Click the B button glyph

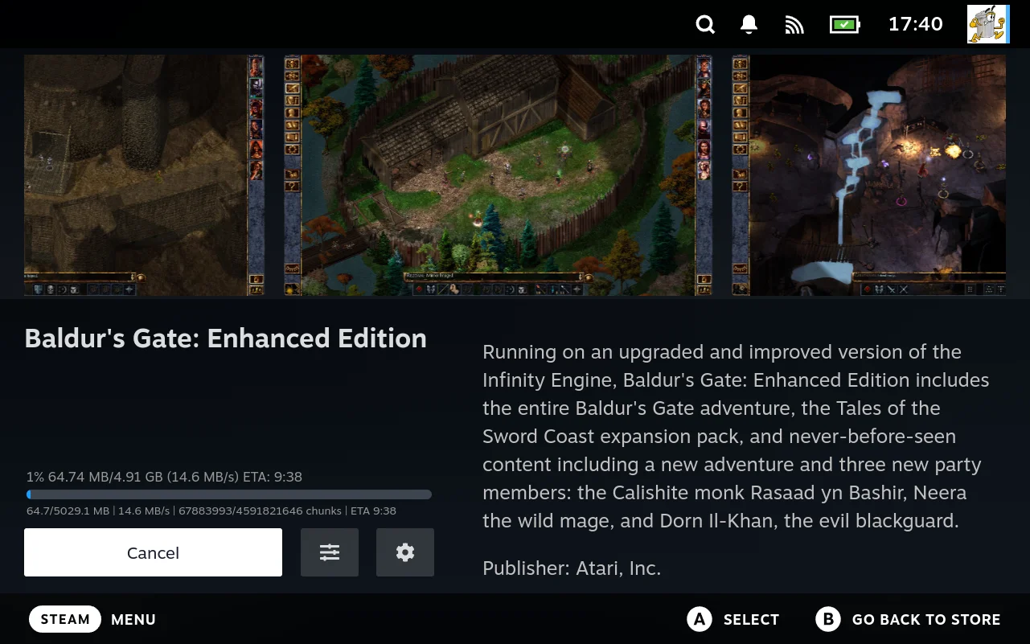pyautogui.click(x=828, y=619)
